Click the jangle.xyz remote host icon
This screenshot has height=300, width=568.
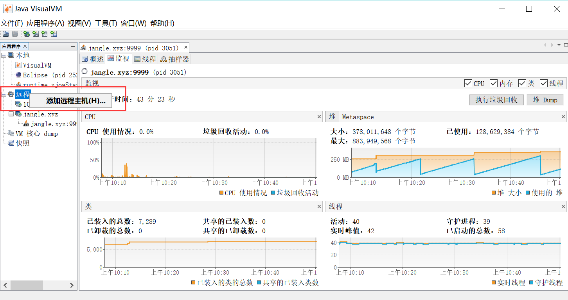[x=18, y=114]
